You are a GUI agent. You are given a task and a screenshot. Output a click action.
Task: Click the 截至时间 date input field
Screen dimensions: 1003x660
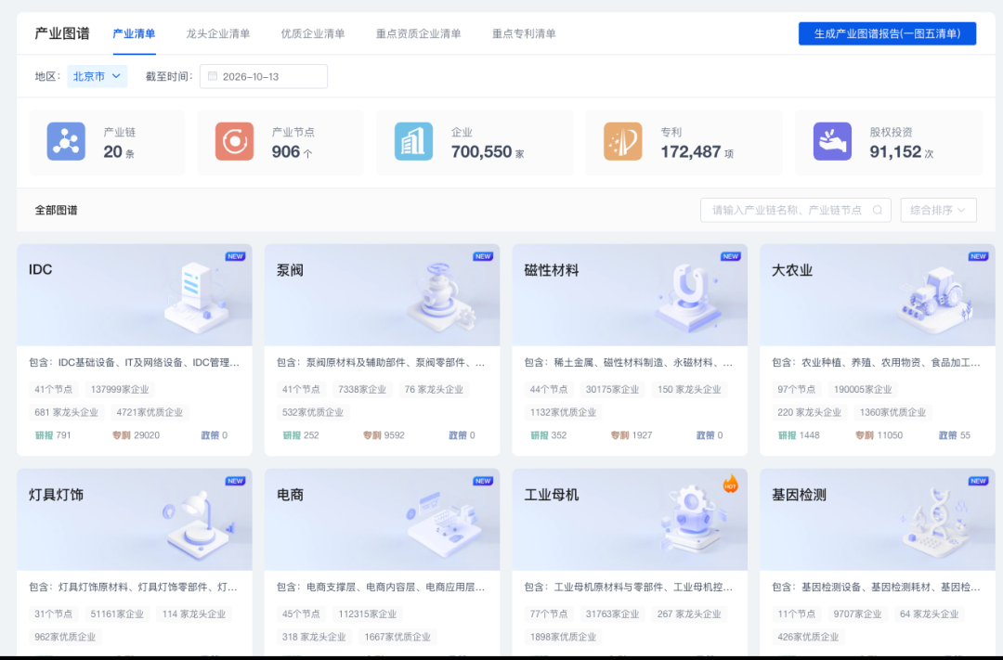(264, 76)
